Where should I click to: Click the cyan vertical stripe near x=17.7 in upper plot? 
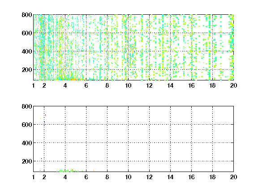(x=210, y=48)
